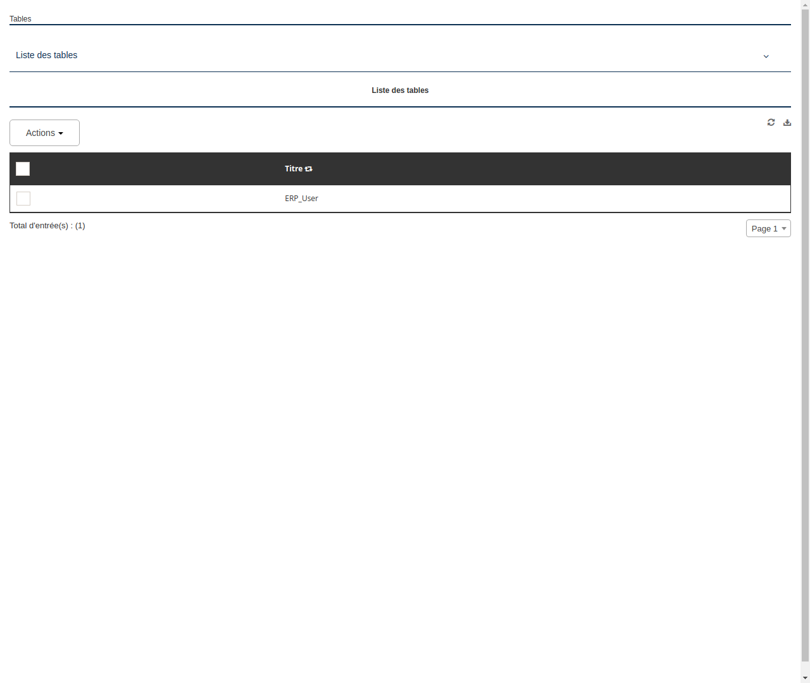Refresh the Liste des tables data
Viewport: 810px width, 683px height.
coord(771,122)
